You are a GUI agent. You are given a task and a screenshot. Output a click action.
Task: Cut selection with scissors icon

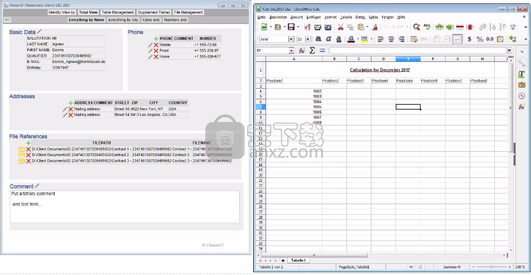pyautogui.click(x=341, y=27)
